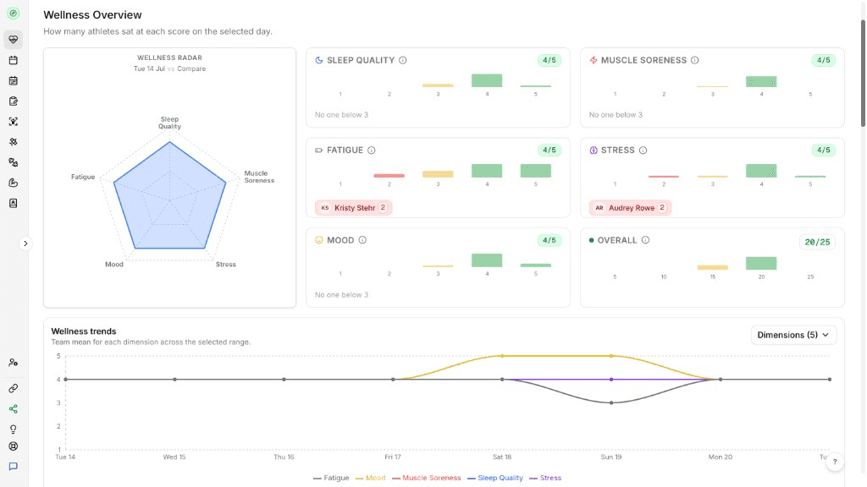
Task: Open the lightbulb tips sidebar icon
Action: (x=14, y=430)
